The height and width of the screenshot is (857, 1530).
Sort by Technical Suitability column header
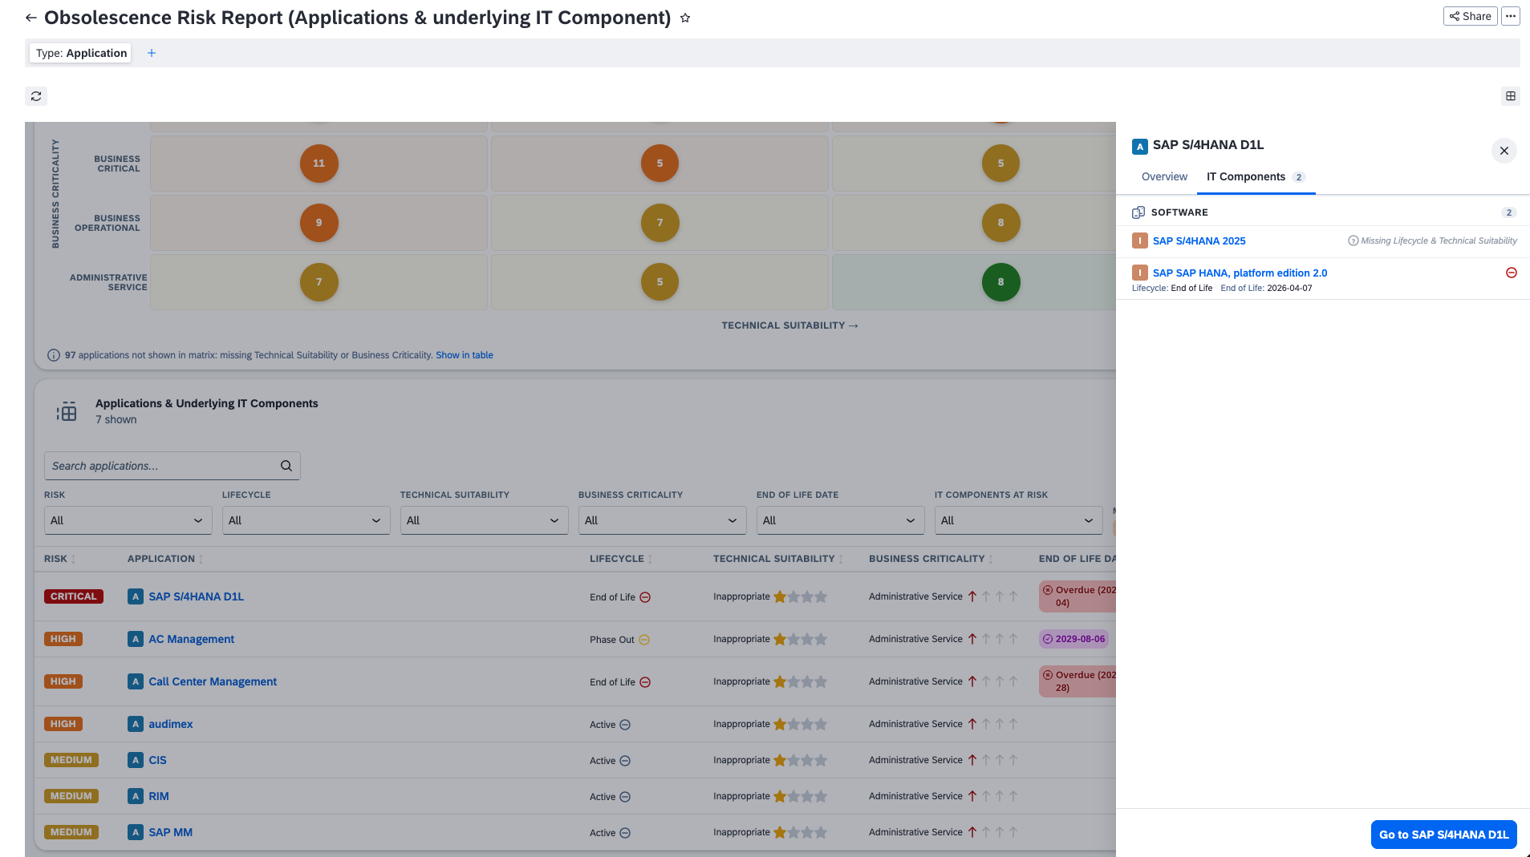point(778,559)
